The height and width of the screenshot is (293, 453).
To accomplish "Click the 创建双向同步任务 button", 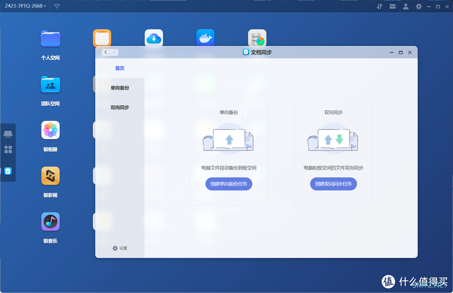I will click(333, 184).
